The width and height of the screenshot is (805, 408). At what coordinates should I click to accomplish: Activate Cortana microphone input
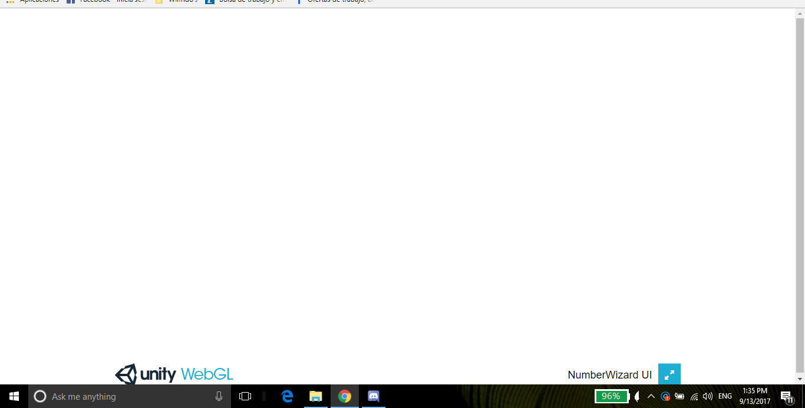[219, 396]
